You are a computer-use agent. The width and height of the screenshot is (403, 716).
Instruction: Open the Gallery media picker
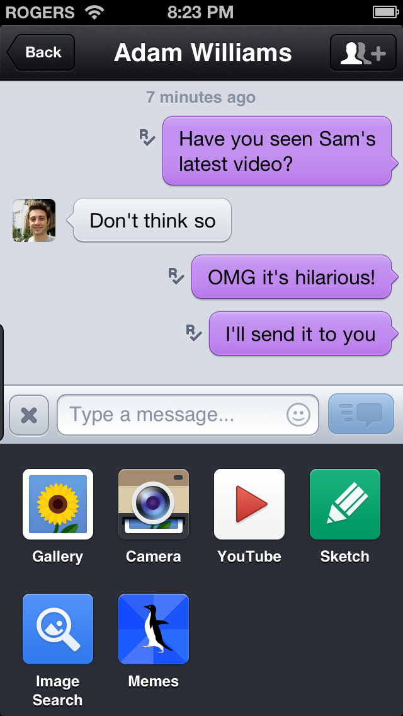click(58, 505)
